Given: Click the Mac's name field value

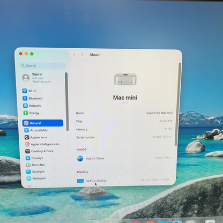Looking at the screenshot, I should (160, 113).
